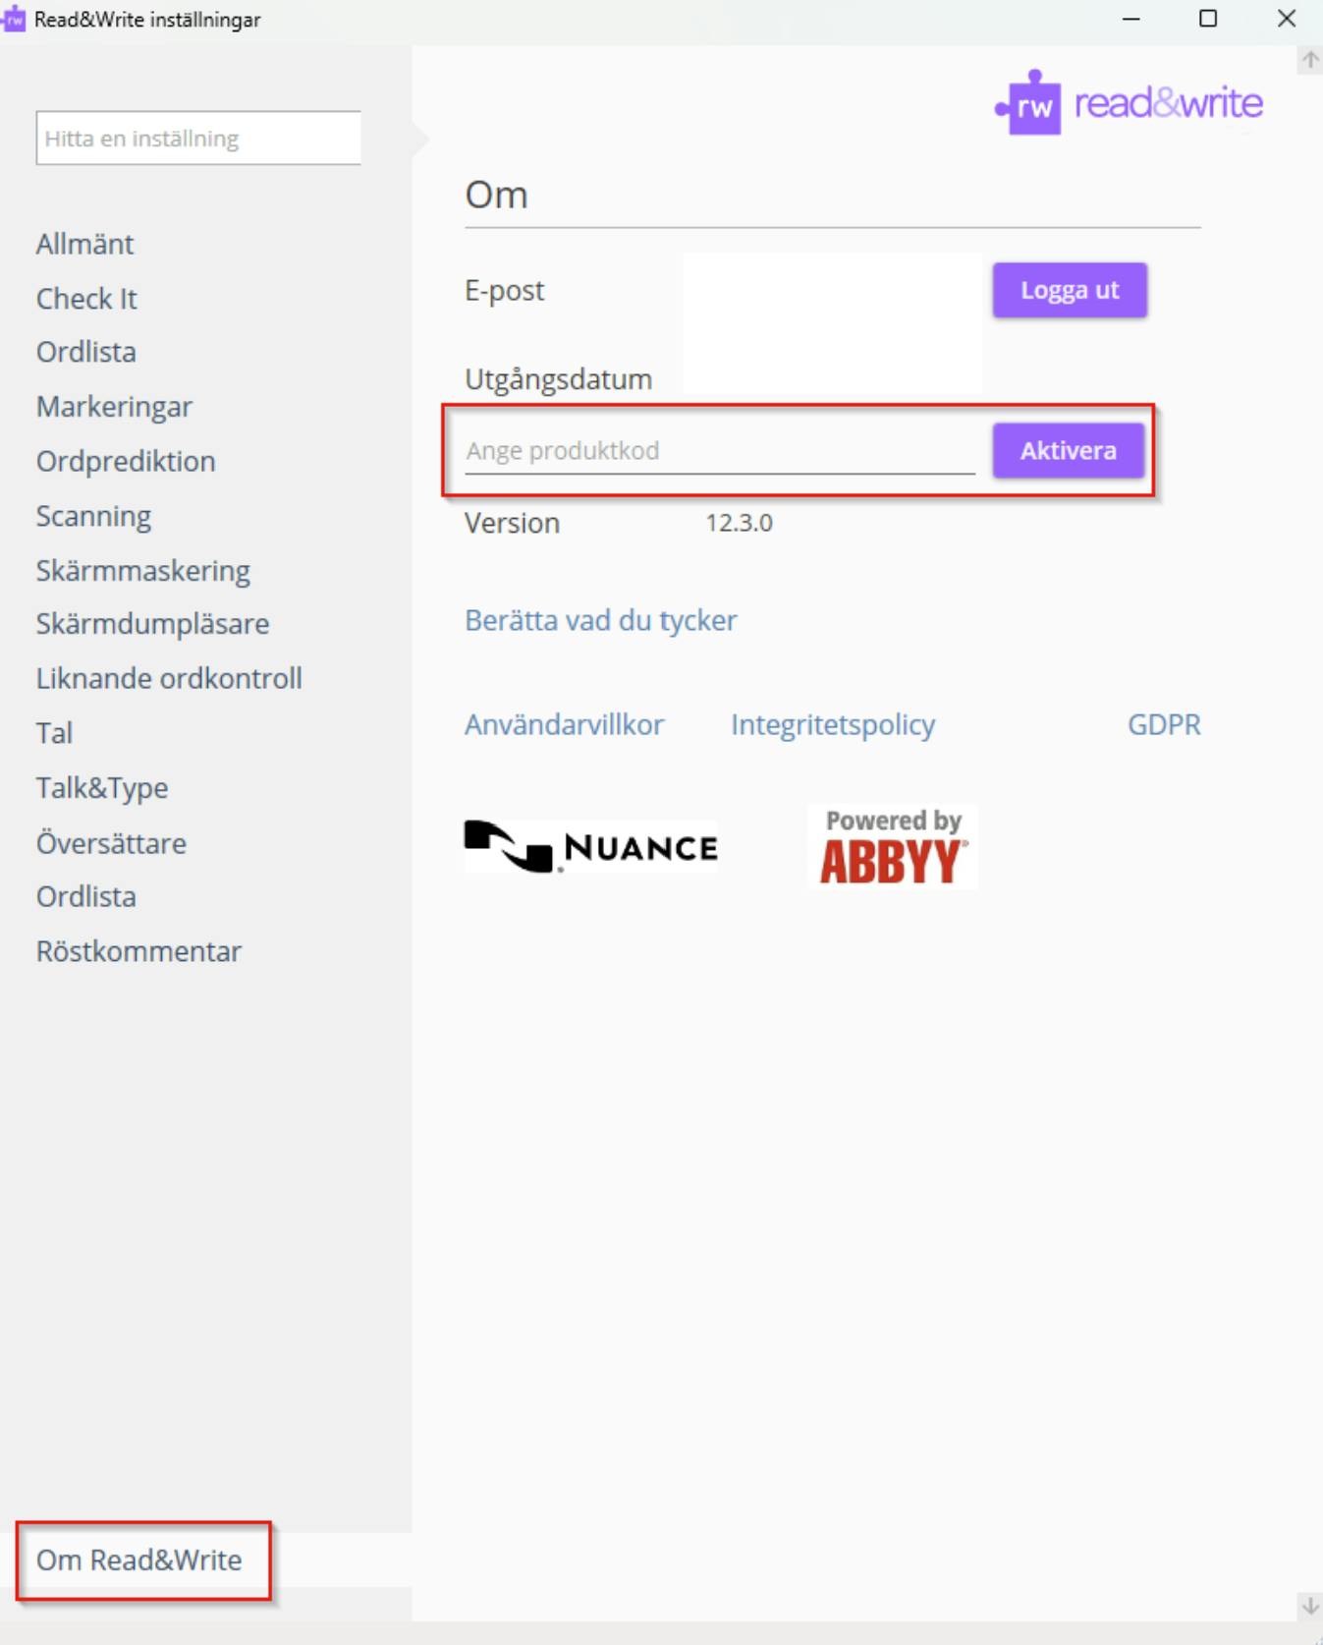The height and width of the screenshot is (1645, 1323).
Task: Click the Aktivera button
Action: (x=1068, y=451)
